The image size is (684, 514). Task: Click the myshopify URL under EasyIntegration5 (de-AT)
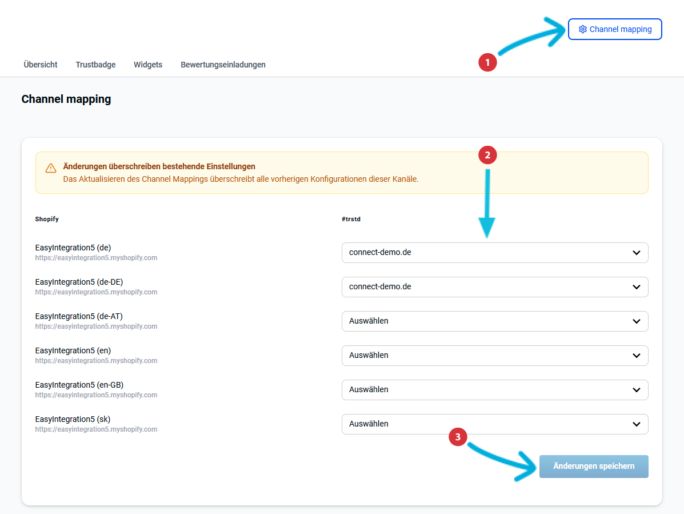pyautogui.click(x=96, y=326)
